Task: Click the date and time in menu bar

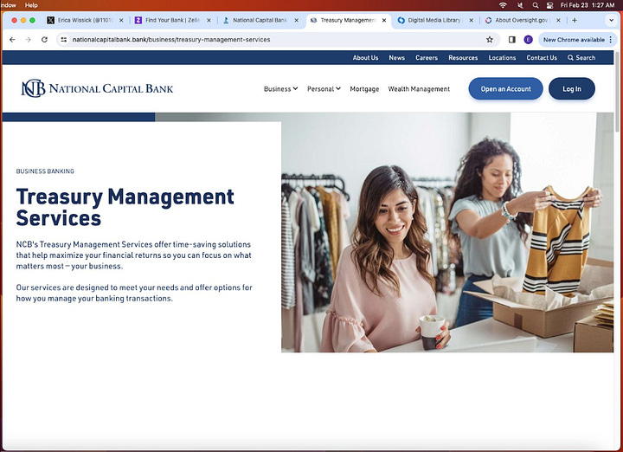Action: (x=588, y=5)
